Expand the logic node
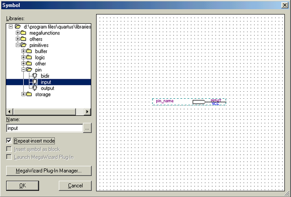The height and width of the screenshot is (197, 291). 23,57
